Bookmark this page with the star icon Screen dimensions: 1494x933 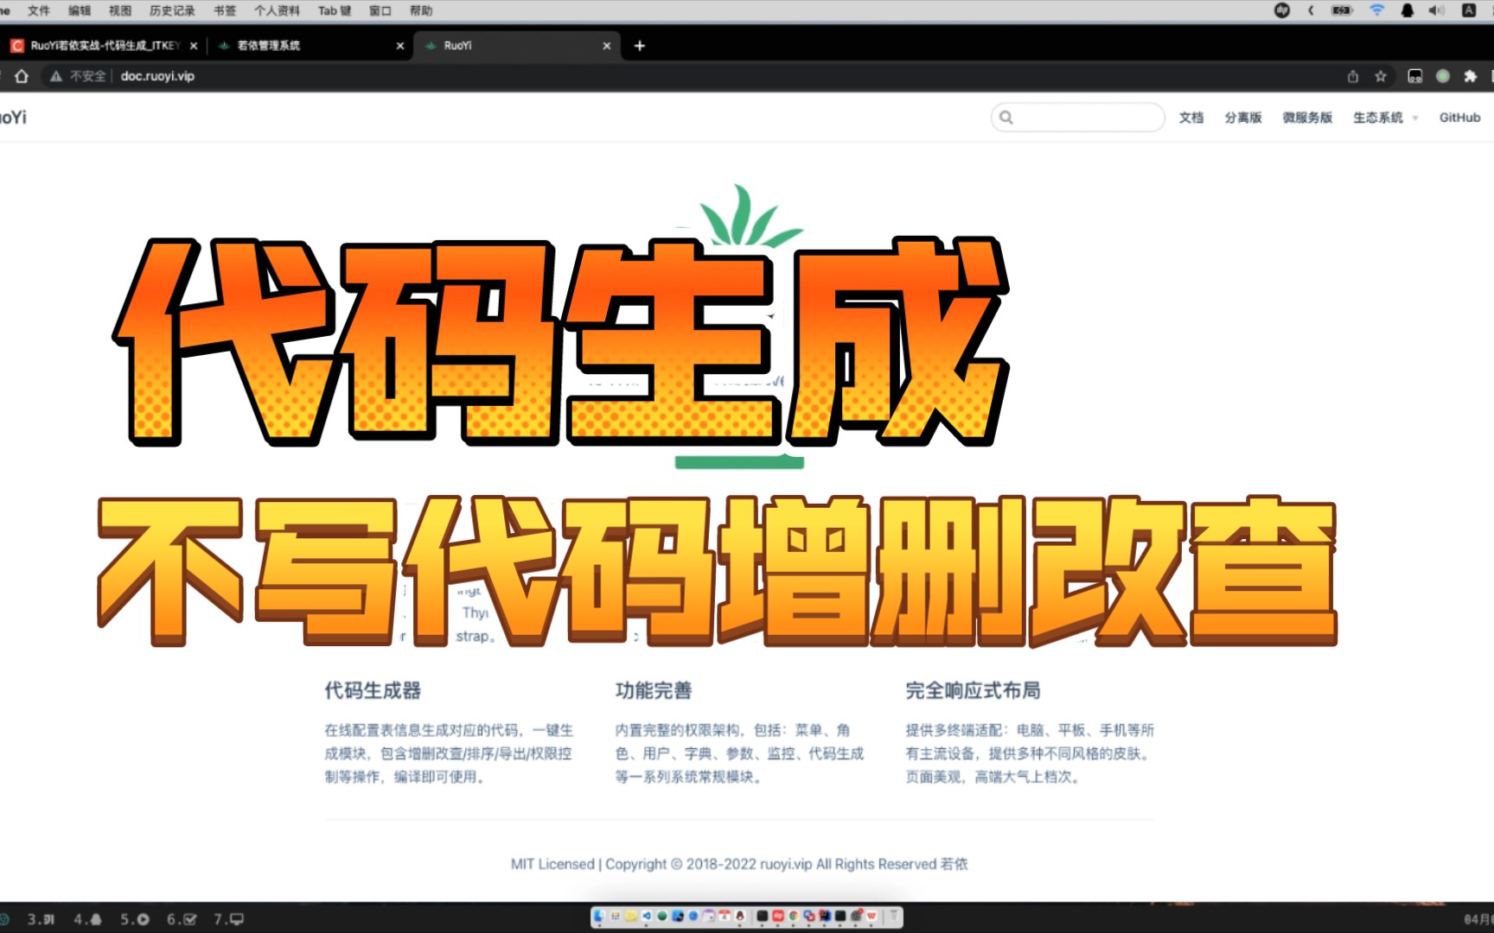pyautogui.click(x=1381, y=77)
